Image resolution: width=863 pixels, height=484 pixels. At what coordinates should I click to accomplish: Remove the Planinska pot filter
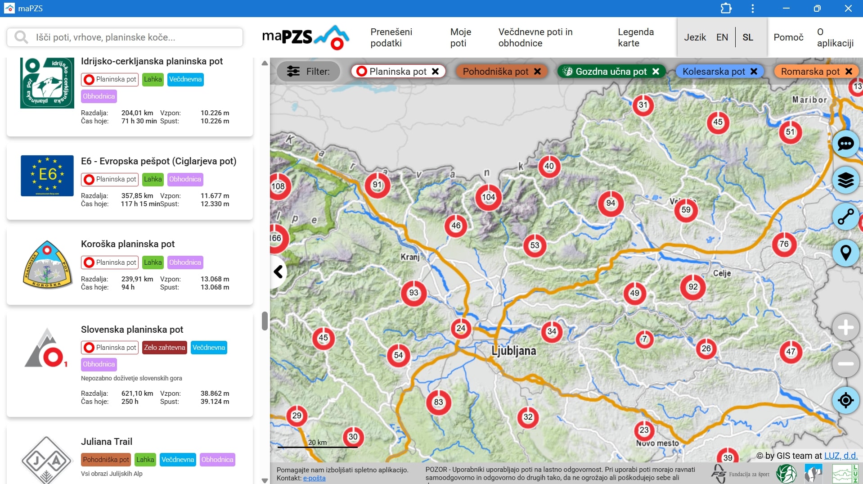point(435,72)
